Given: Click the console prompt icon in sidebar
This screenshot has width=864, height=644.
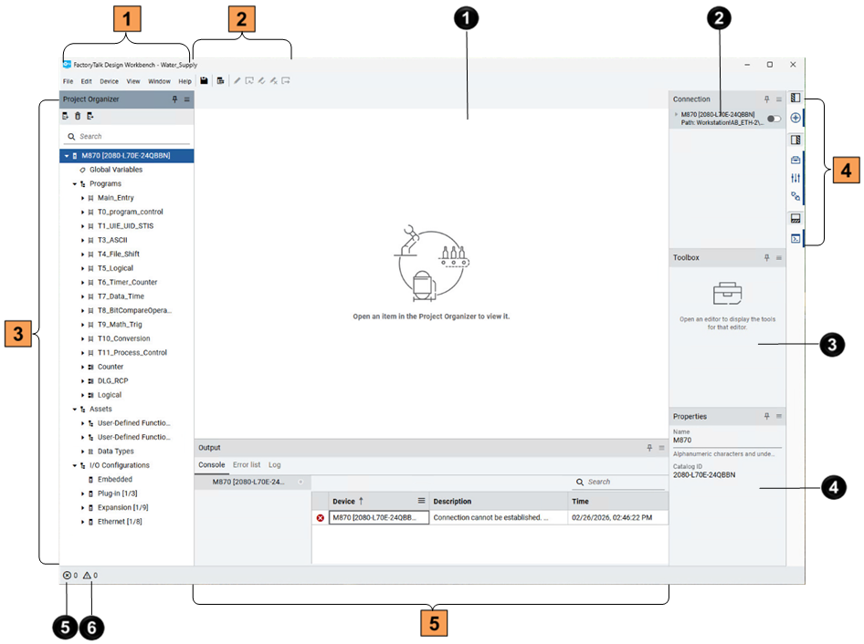Looking at the screenshot, I should [x=796, y=238].
